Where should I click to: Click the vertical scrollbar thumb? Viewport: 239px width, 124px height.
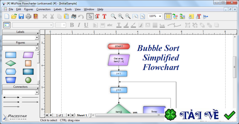click(235, 67)
